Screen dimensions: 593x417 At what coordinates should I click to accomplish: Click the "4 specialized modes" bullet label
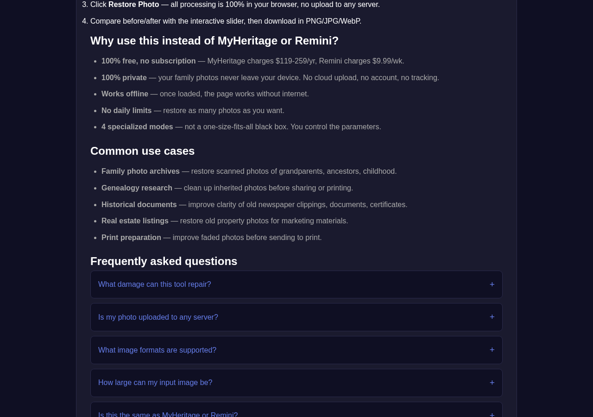pos(137,127)
